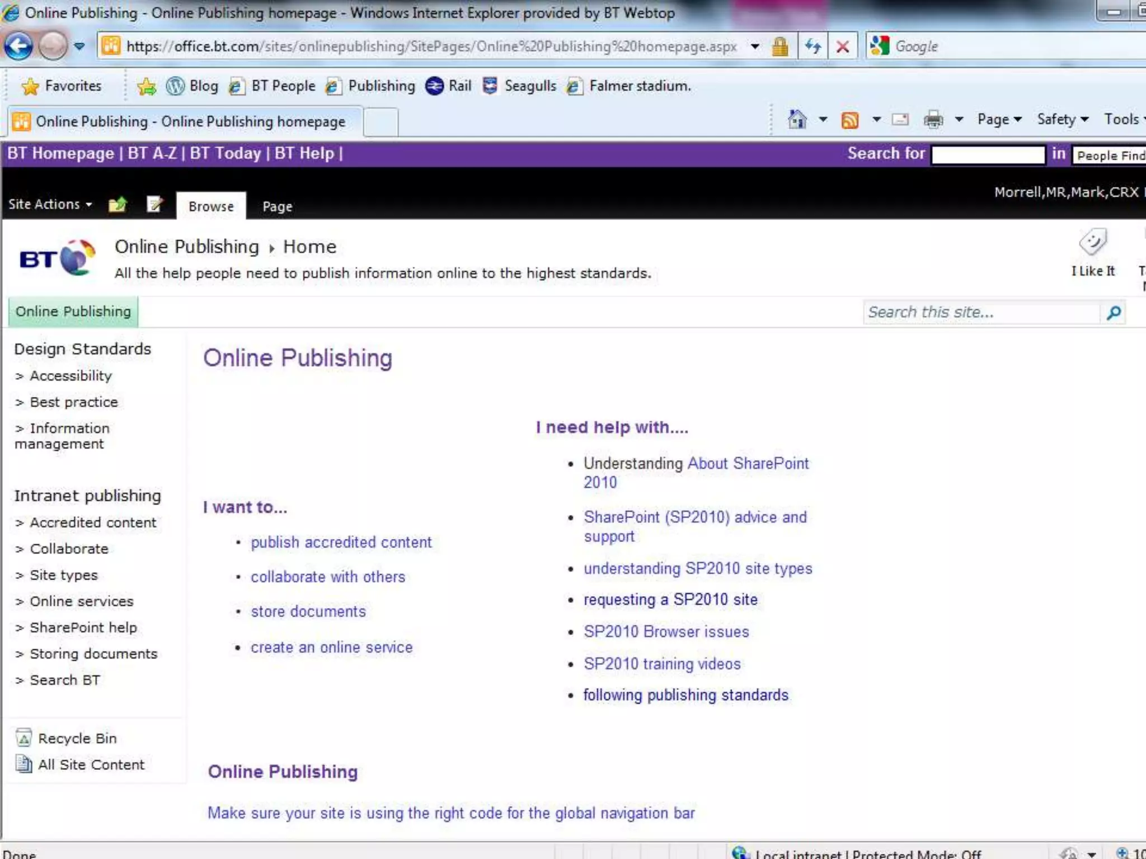Click the Refresh page icon

[813, 46]
